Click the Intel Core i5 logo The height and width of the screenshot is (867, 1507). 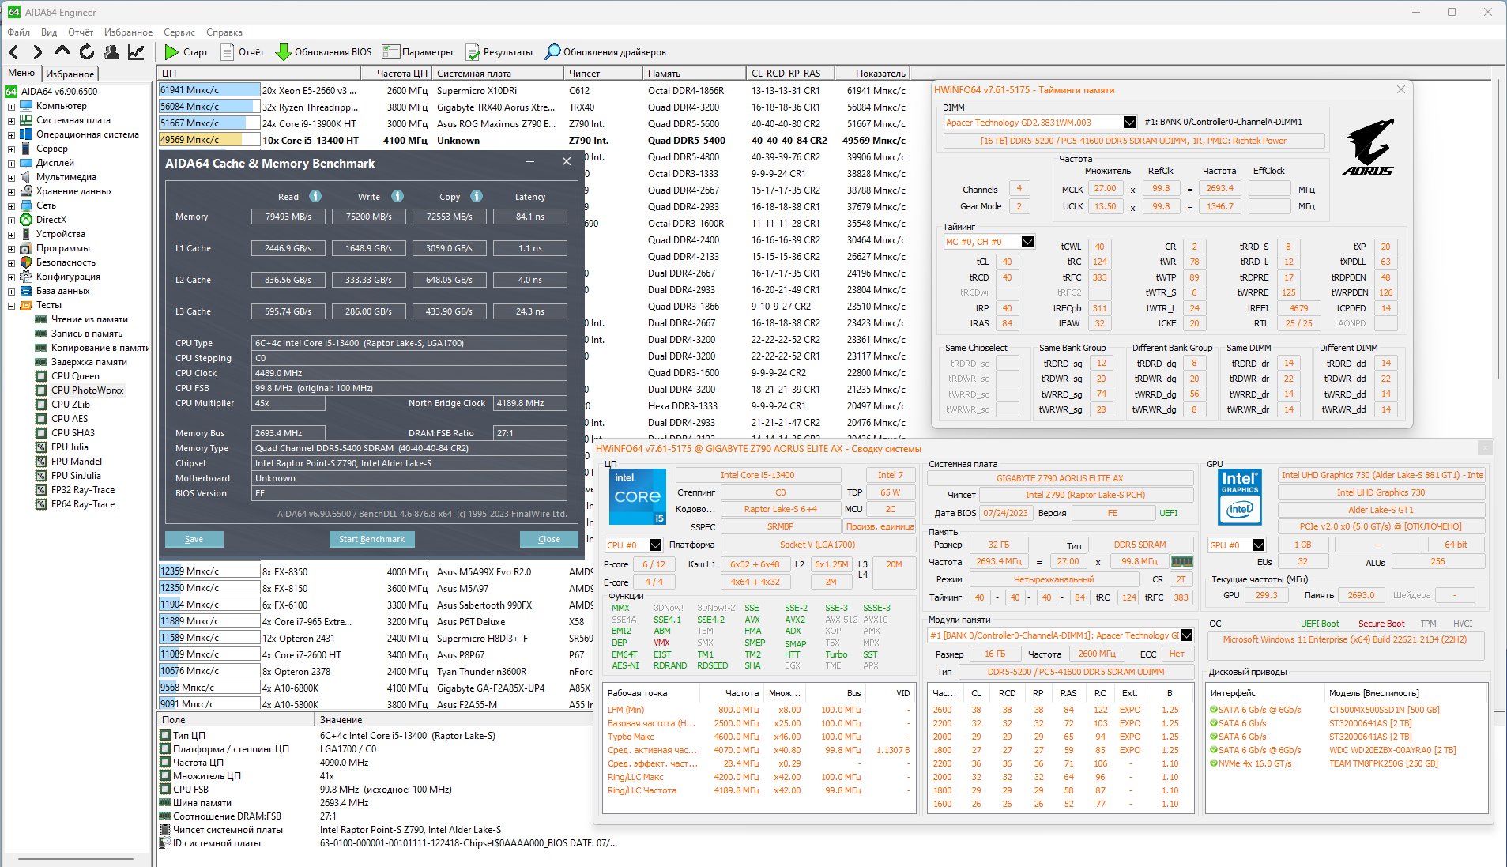pos(638,496)
